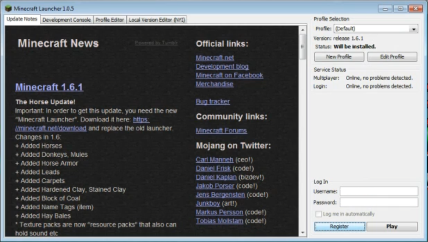Click the '+ Added Block of Coal' line

[48, 198]
